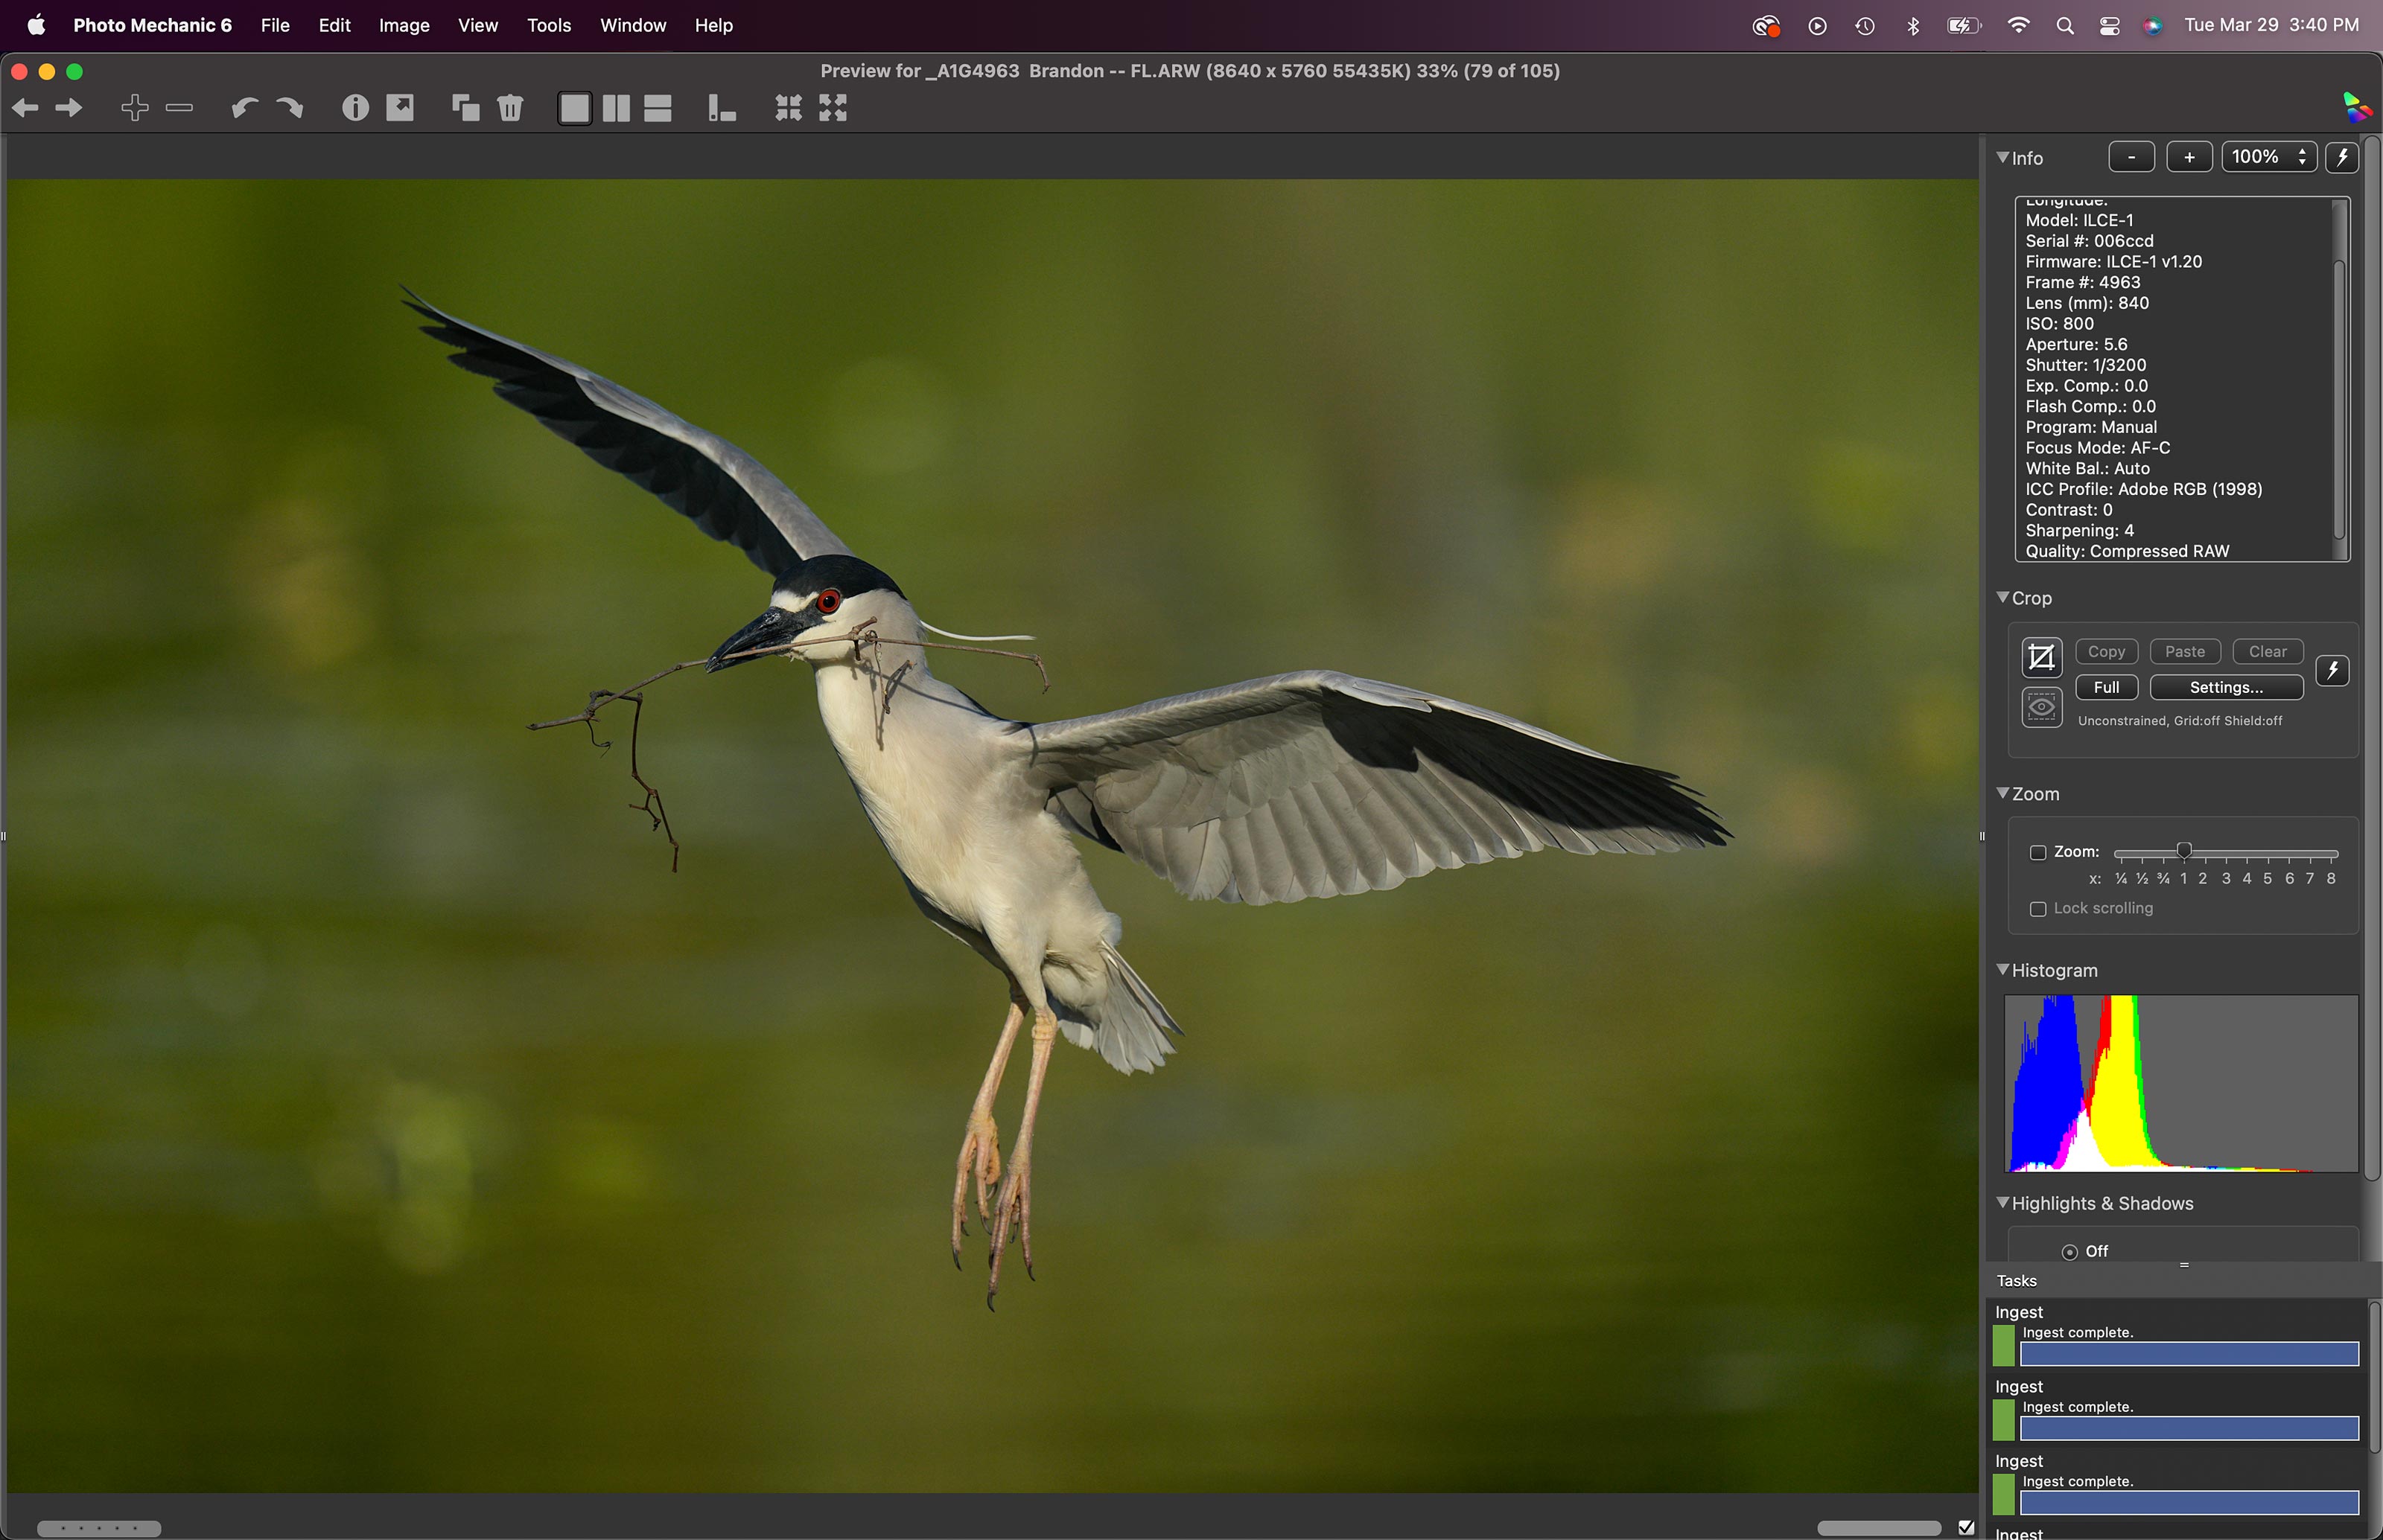Screen dimensions: 2383x1540
Task: Delete the image with trash icon
Action: [x=510, y=108]
